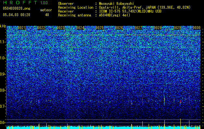The height and width of the screenshot is (129, 204).
Task: Click time marker 0023 on the spectrogram
Action: tap(61, 28)
